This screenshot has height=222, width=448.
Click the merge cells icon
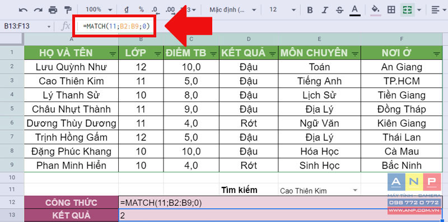(407, 10)
